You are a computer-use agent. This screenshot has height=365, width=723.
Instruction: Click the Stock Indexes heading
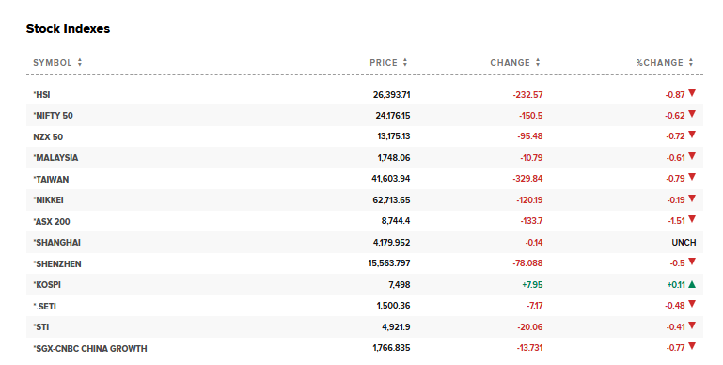[x=69, y=28]
